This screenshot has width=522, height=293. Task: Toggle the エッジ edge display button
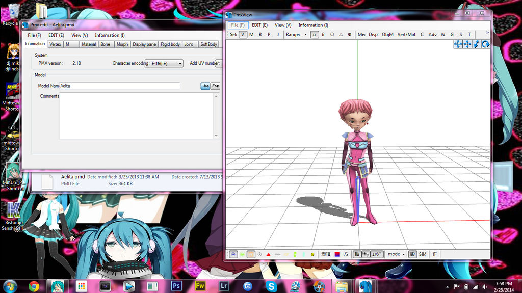tap(377, 254)
